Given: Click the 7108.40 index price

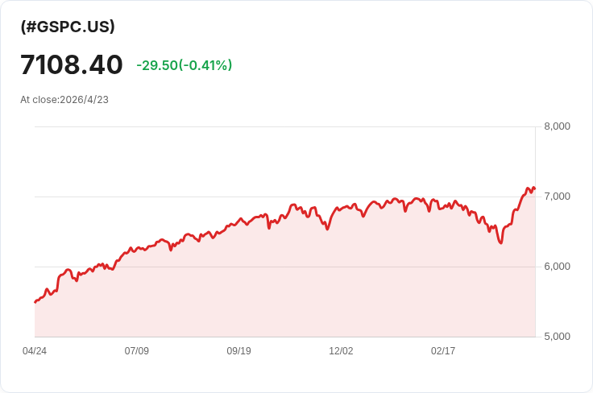Looking at the screenshot, I should pos(72,64).
